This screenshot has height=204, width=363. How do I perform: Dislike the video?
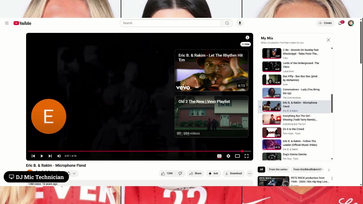coord(180,173)
